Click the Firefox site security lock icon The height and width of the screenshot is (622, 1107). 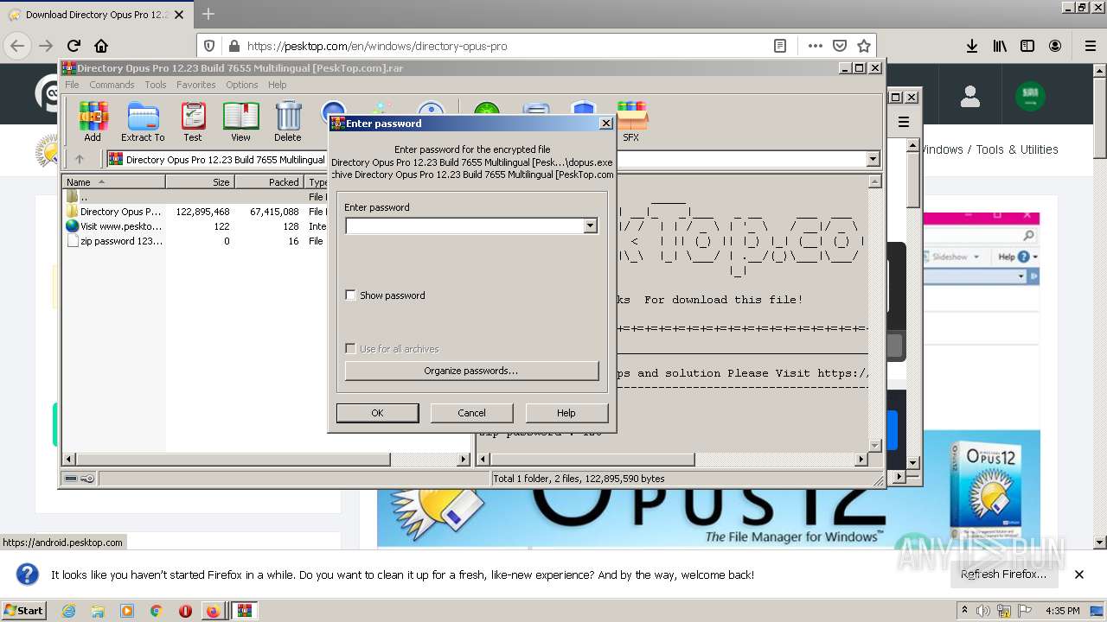coord(234,46)
